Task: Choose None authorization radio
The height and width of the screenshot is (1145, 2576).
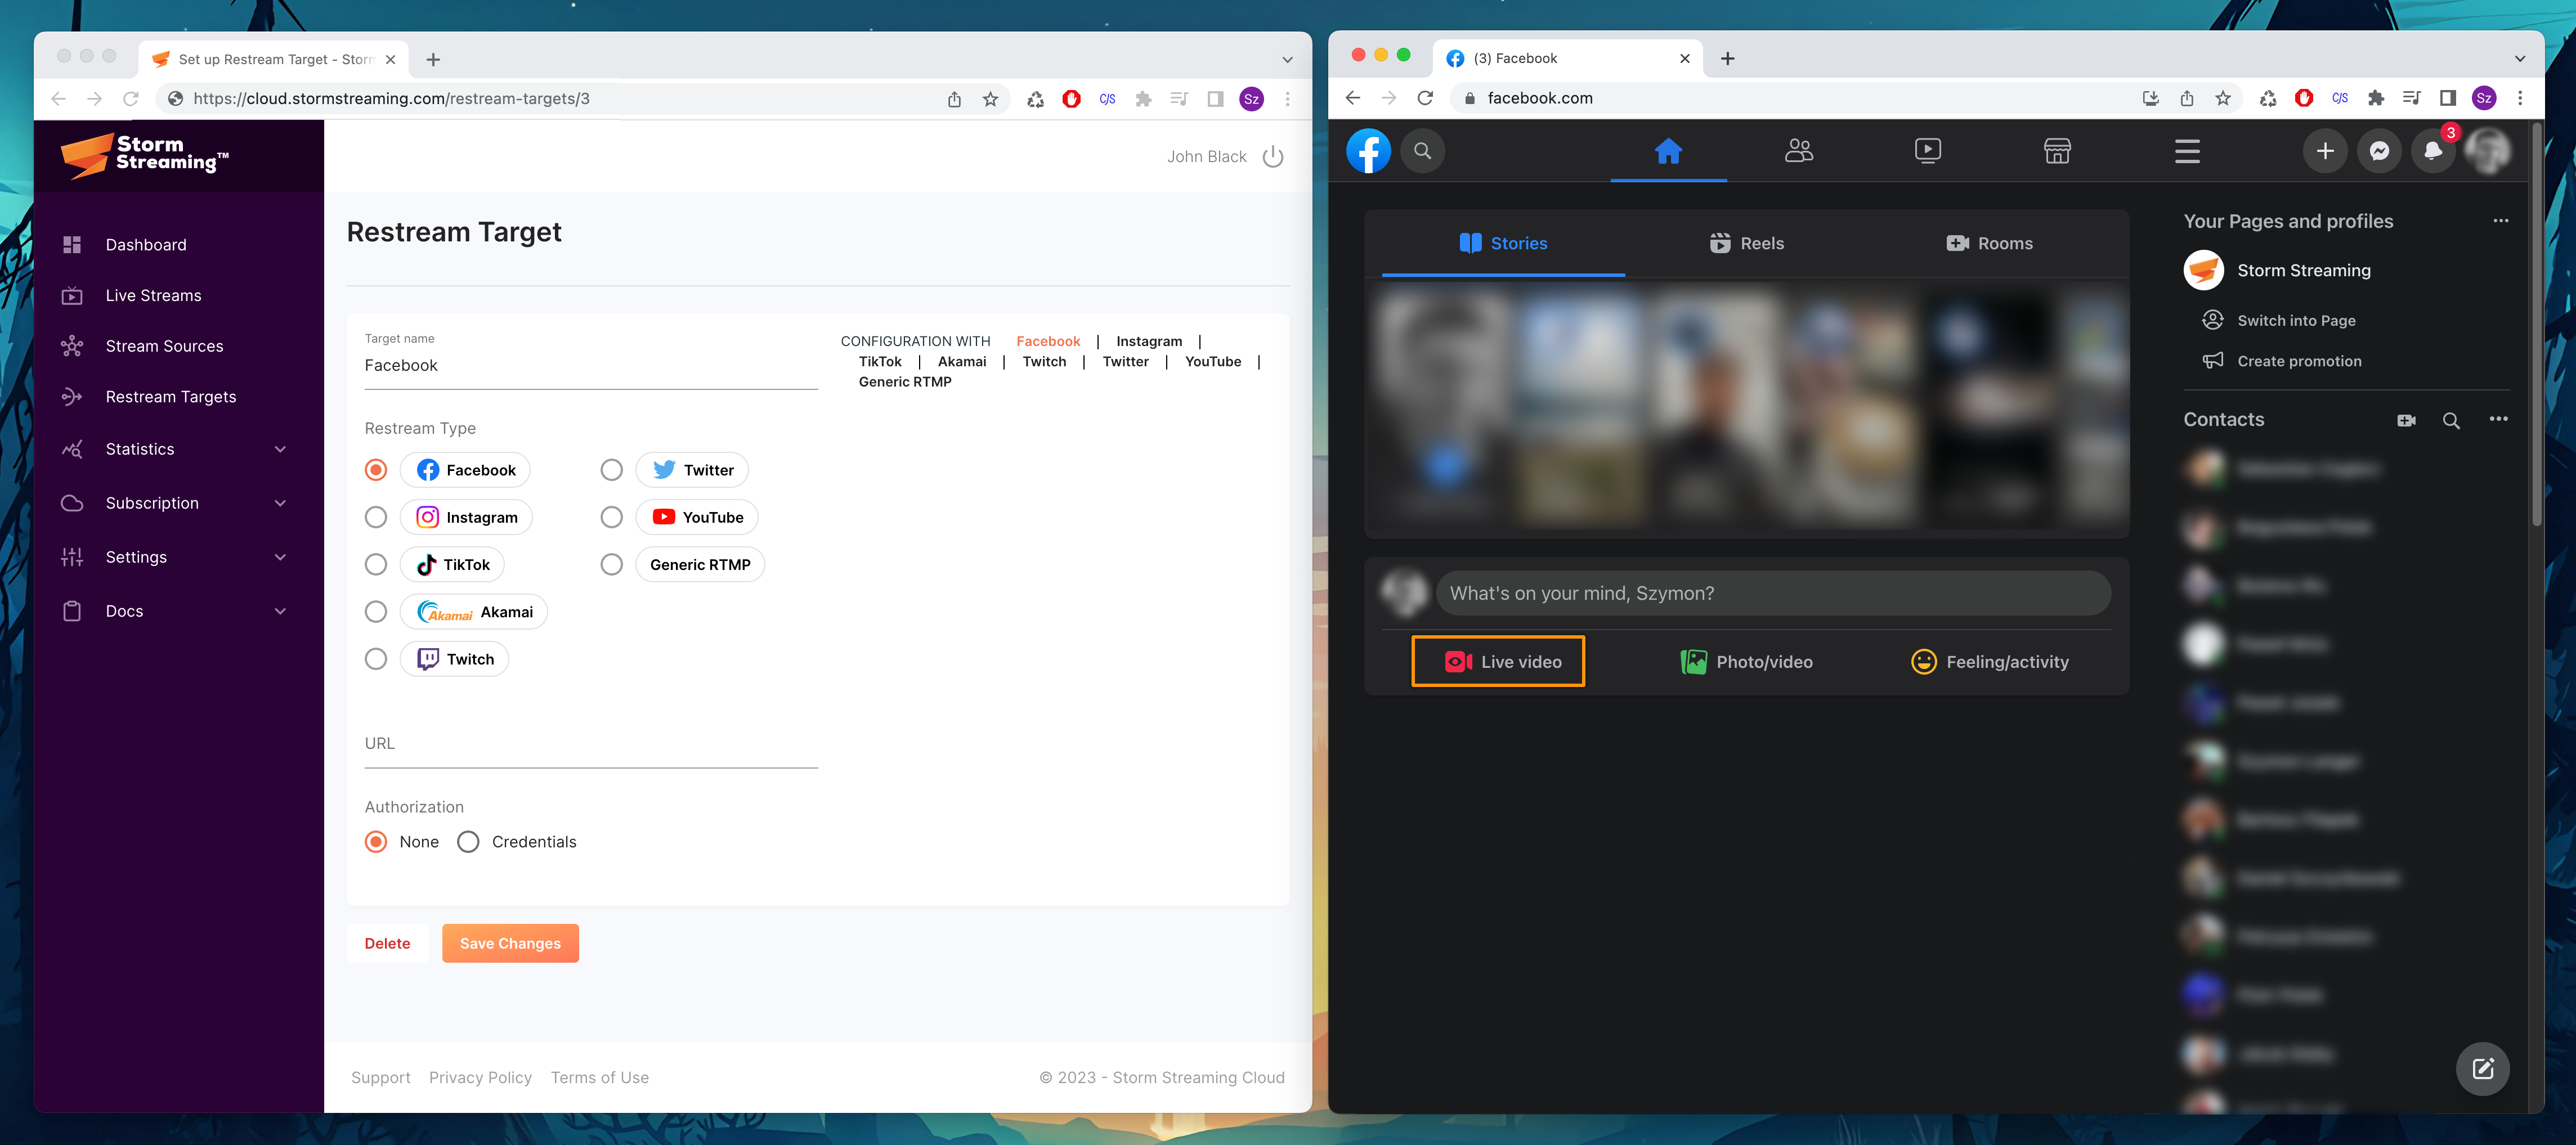Action: [x=376, y=842]
